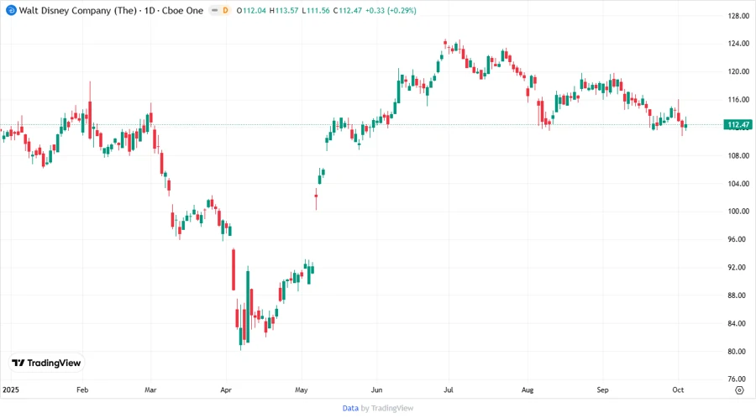The width and height of the screenshot is (756, 418).
Task: Open the "Data" attribution link
Action: tap(350, 408)
